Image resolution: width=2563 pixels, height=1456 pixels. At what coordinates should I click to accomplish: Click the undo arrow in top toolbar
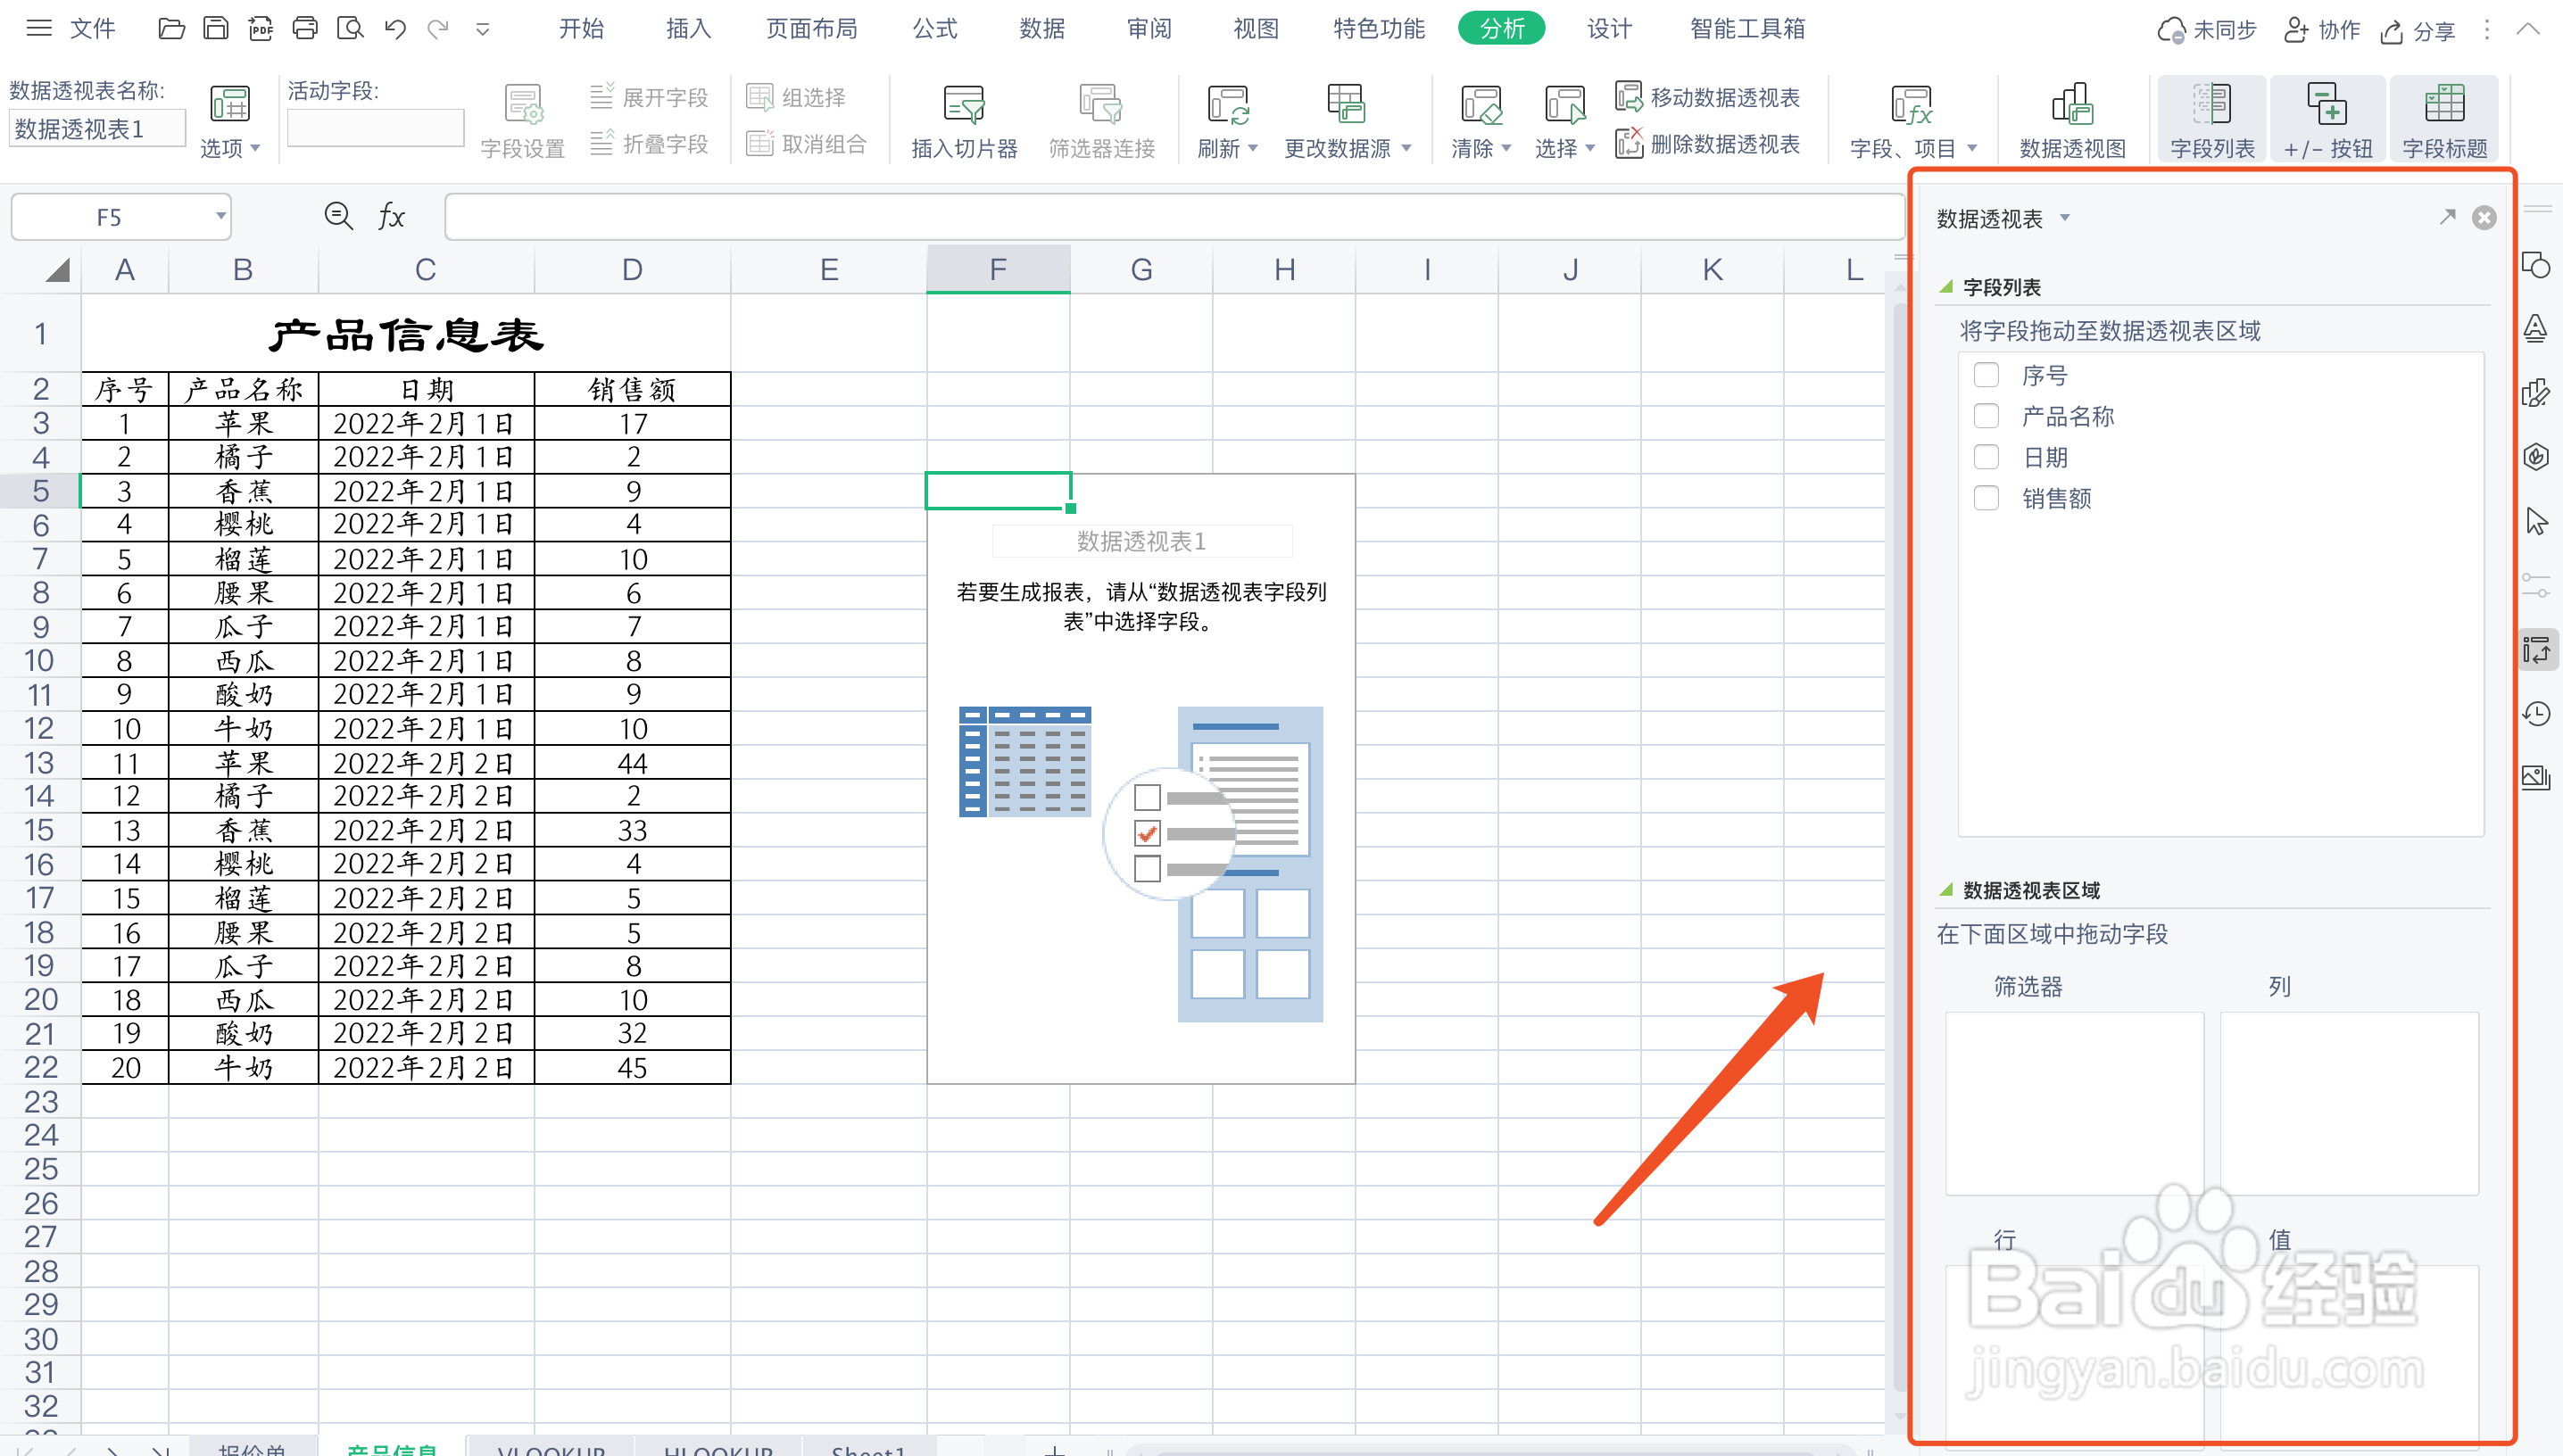394,29
